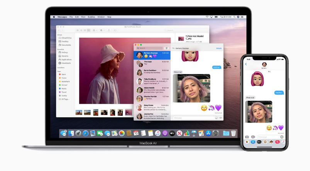Screen dimensions: 310x171
Task: Open Finder action gear dropdown
Action: pos(102,30)
